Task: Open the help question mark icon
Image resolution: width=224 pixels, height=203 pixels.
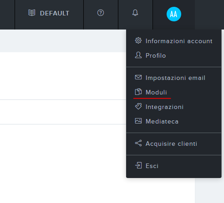Action: 101,13
